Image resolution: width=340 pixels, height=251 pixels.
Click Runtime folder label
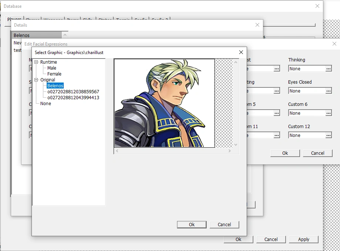(x=49, y=62)
